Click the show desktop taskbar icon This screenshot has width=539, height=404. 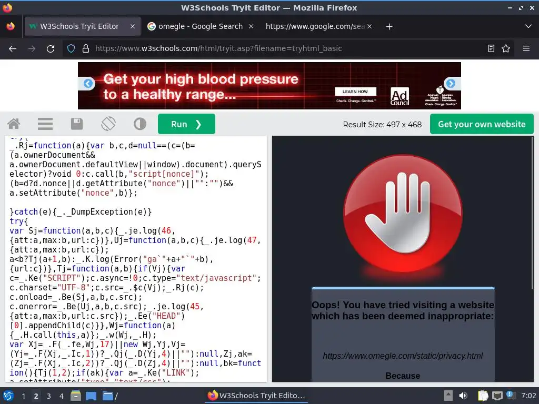pyautogui.click(x=91, y=396)
